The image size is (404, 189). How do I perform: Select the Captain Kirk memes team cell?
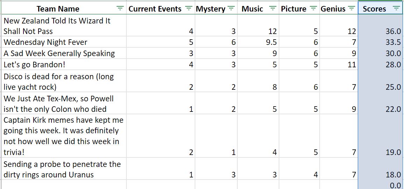click(x=64, y=136)
